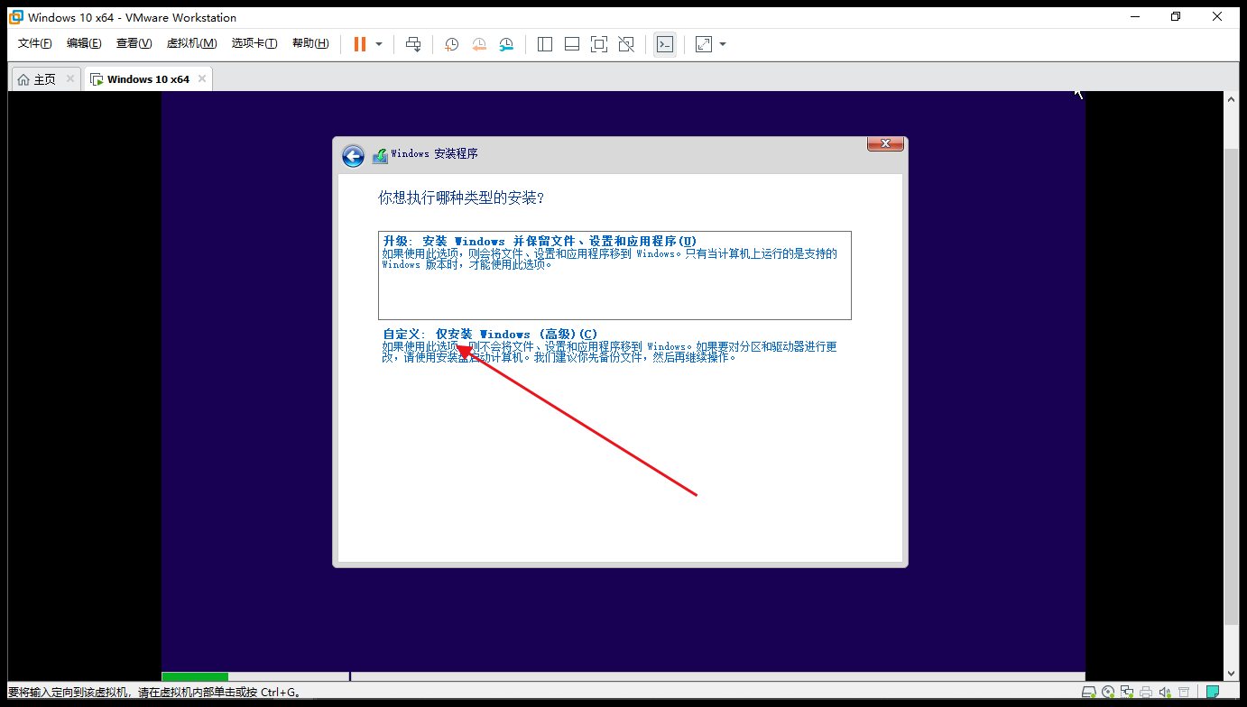This screenshot has width=1247, height=707.
Task: Open the power options dropdown arrow beside pause
Action: (x=379, y=44)
